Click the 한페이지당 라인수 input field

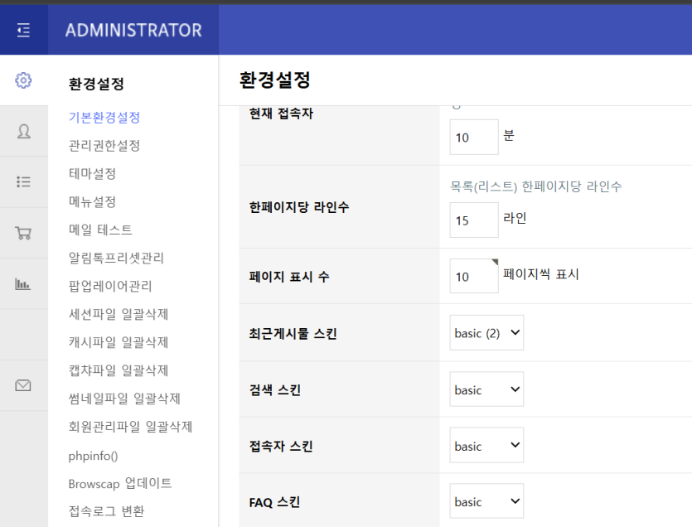pyautogui.click(x=474, y=220)
